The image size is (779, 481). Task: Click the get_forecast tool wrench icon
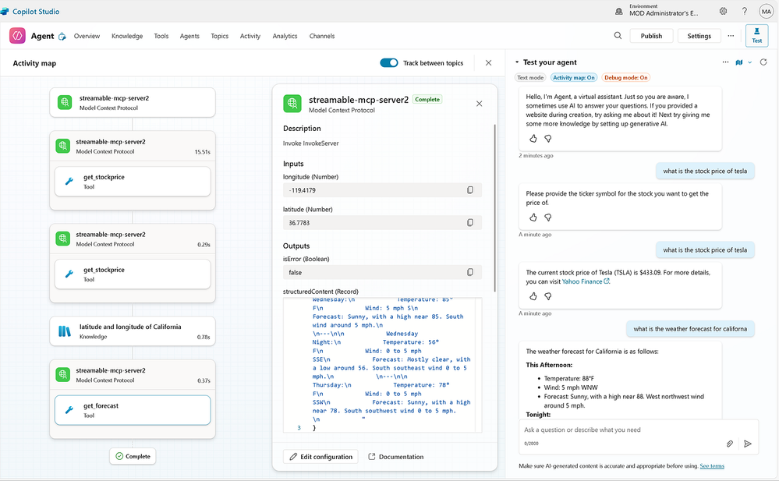[69, 410]
